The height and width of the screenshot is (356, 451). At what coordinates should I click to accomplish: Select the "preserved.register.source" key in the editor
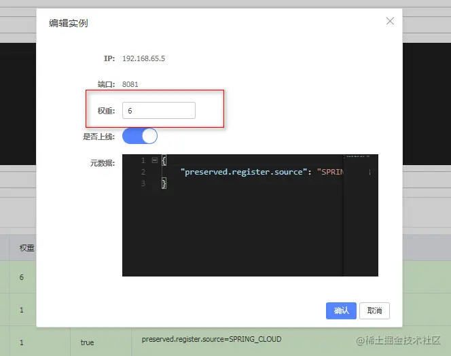(244, 172)
